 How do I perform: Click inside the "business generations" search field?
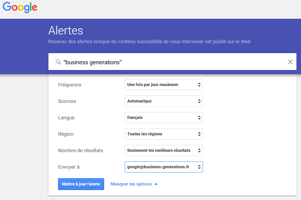pos(172,62)
